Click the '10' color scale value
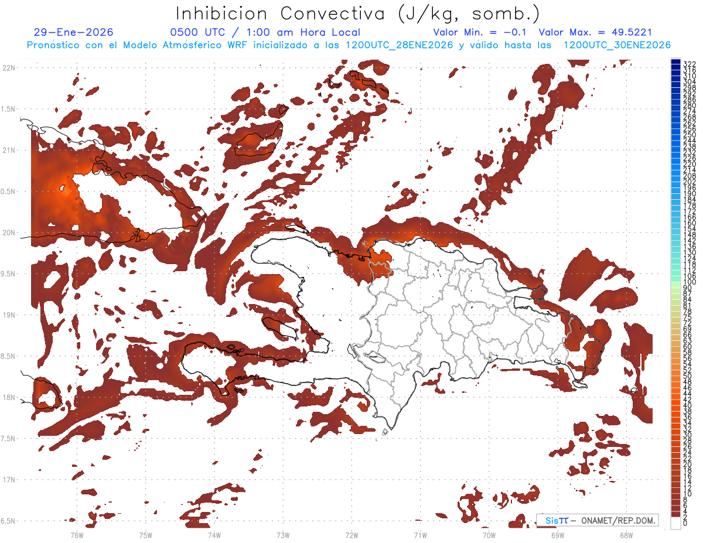The height and width of the screenshot is (543, 703). 688,494
